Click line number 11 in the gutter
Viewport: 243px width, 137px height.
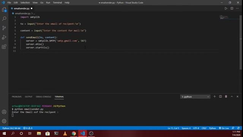point(14,51)
